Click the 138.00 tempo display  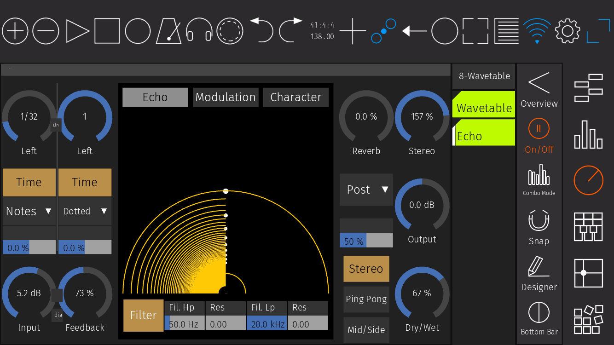[322, 37]
